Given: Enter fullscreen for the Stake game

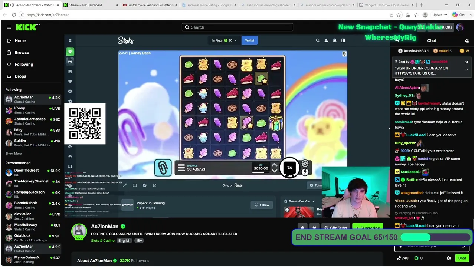Looking at the screenshot, I should (x=125, y=185).
